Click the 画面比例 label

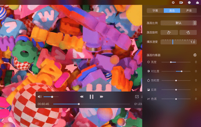(x=152, y=23)
